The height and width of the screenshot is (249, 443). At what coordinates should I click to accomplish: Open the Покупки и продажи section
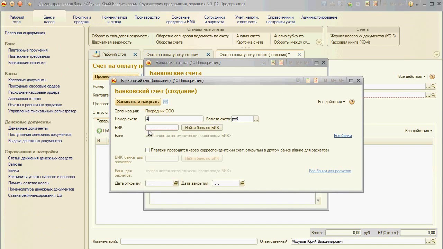82,19
